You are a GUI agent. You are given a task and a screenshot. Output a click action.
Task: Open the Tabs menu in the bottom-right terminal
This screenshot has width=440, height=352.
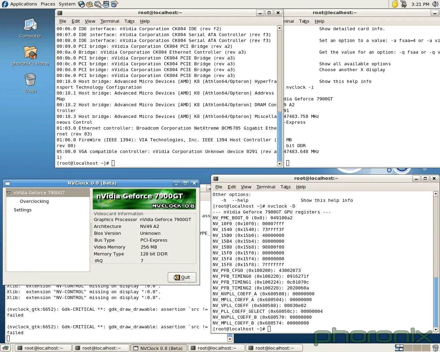[x=285, y=187]
